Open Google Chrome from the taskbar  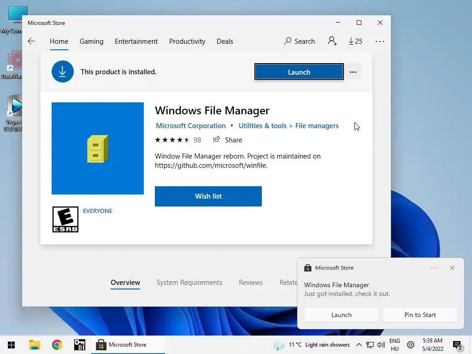(x=57, y=345)
